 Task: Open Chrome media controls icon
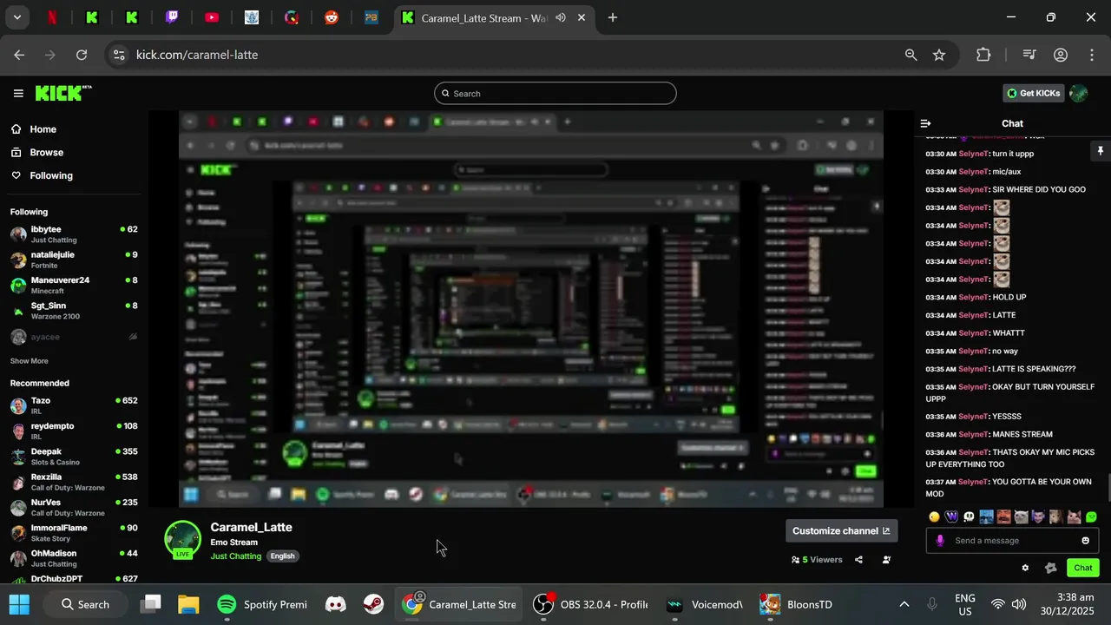pyautogui.click(x=1029, y=55)
